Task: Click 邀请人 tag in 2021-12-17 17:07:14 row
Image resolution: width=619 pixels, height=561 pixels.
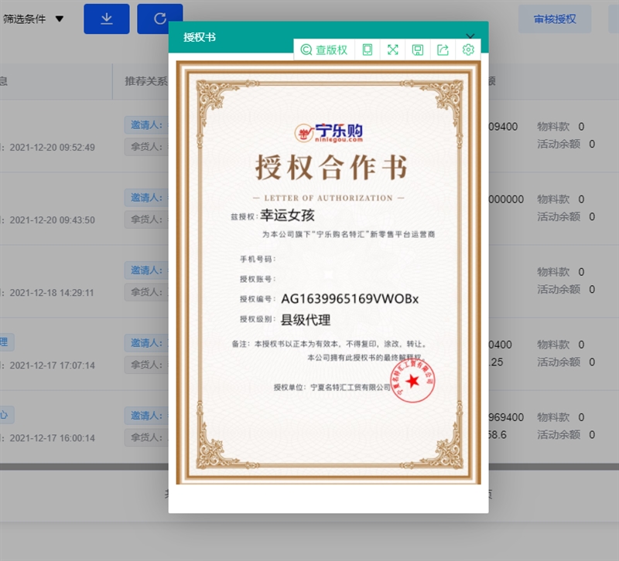Action: coord(146,343)
